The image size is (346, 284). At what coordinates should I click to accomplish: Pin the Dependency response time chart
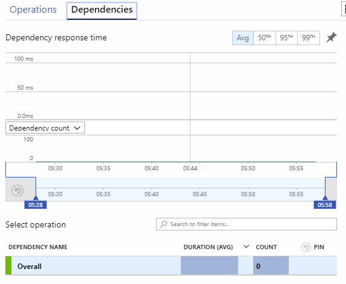(x=331, y=37)
